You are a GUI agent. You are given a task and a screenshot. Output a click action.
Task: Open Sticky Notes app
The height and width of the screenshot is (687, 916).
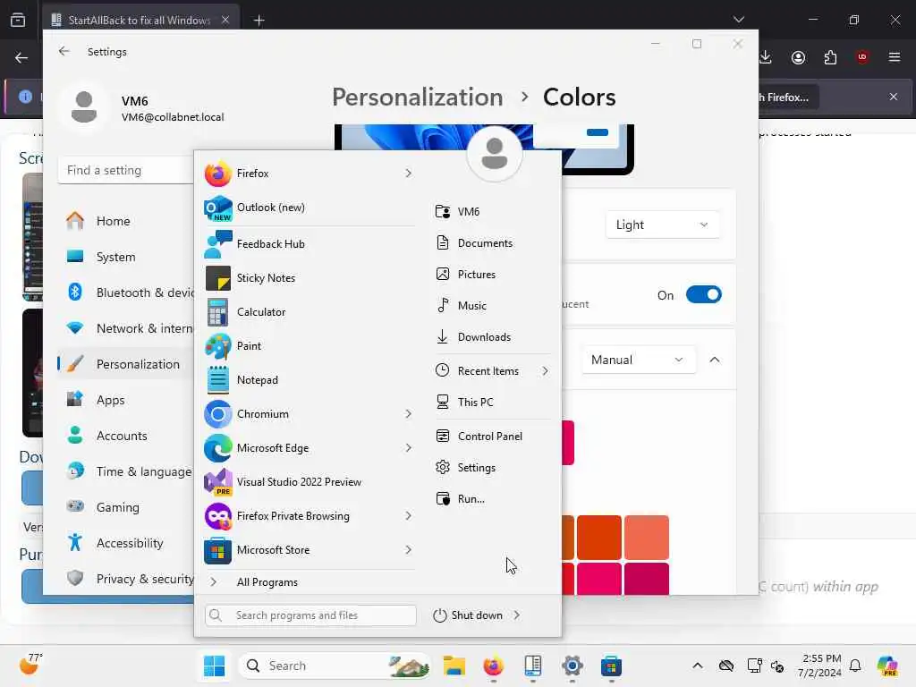(x=308, y=278)
